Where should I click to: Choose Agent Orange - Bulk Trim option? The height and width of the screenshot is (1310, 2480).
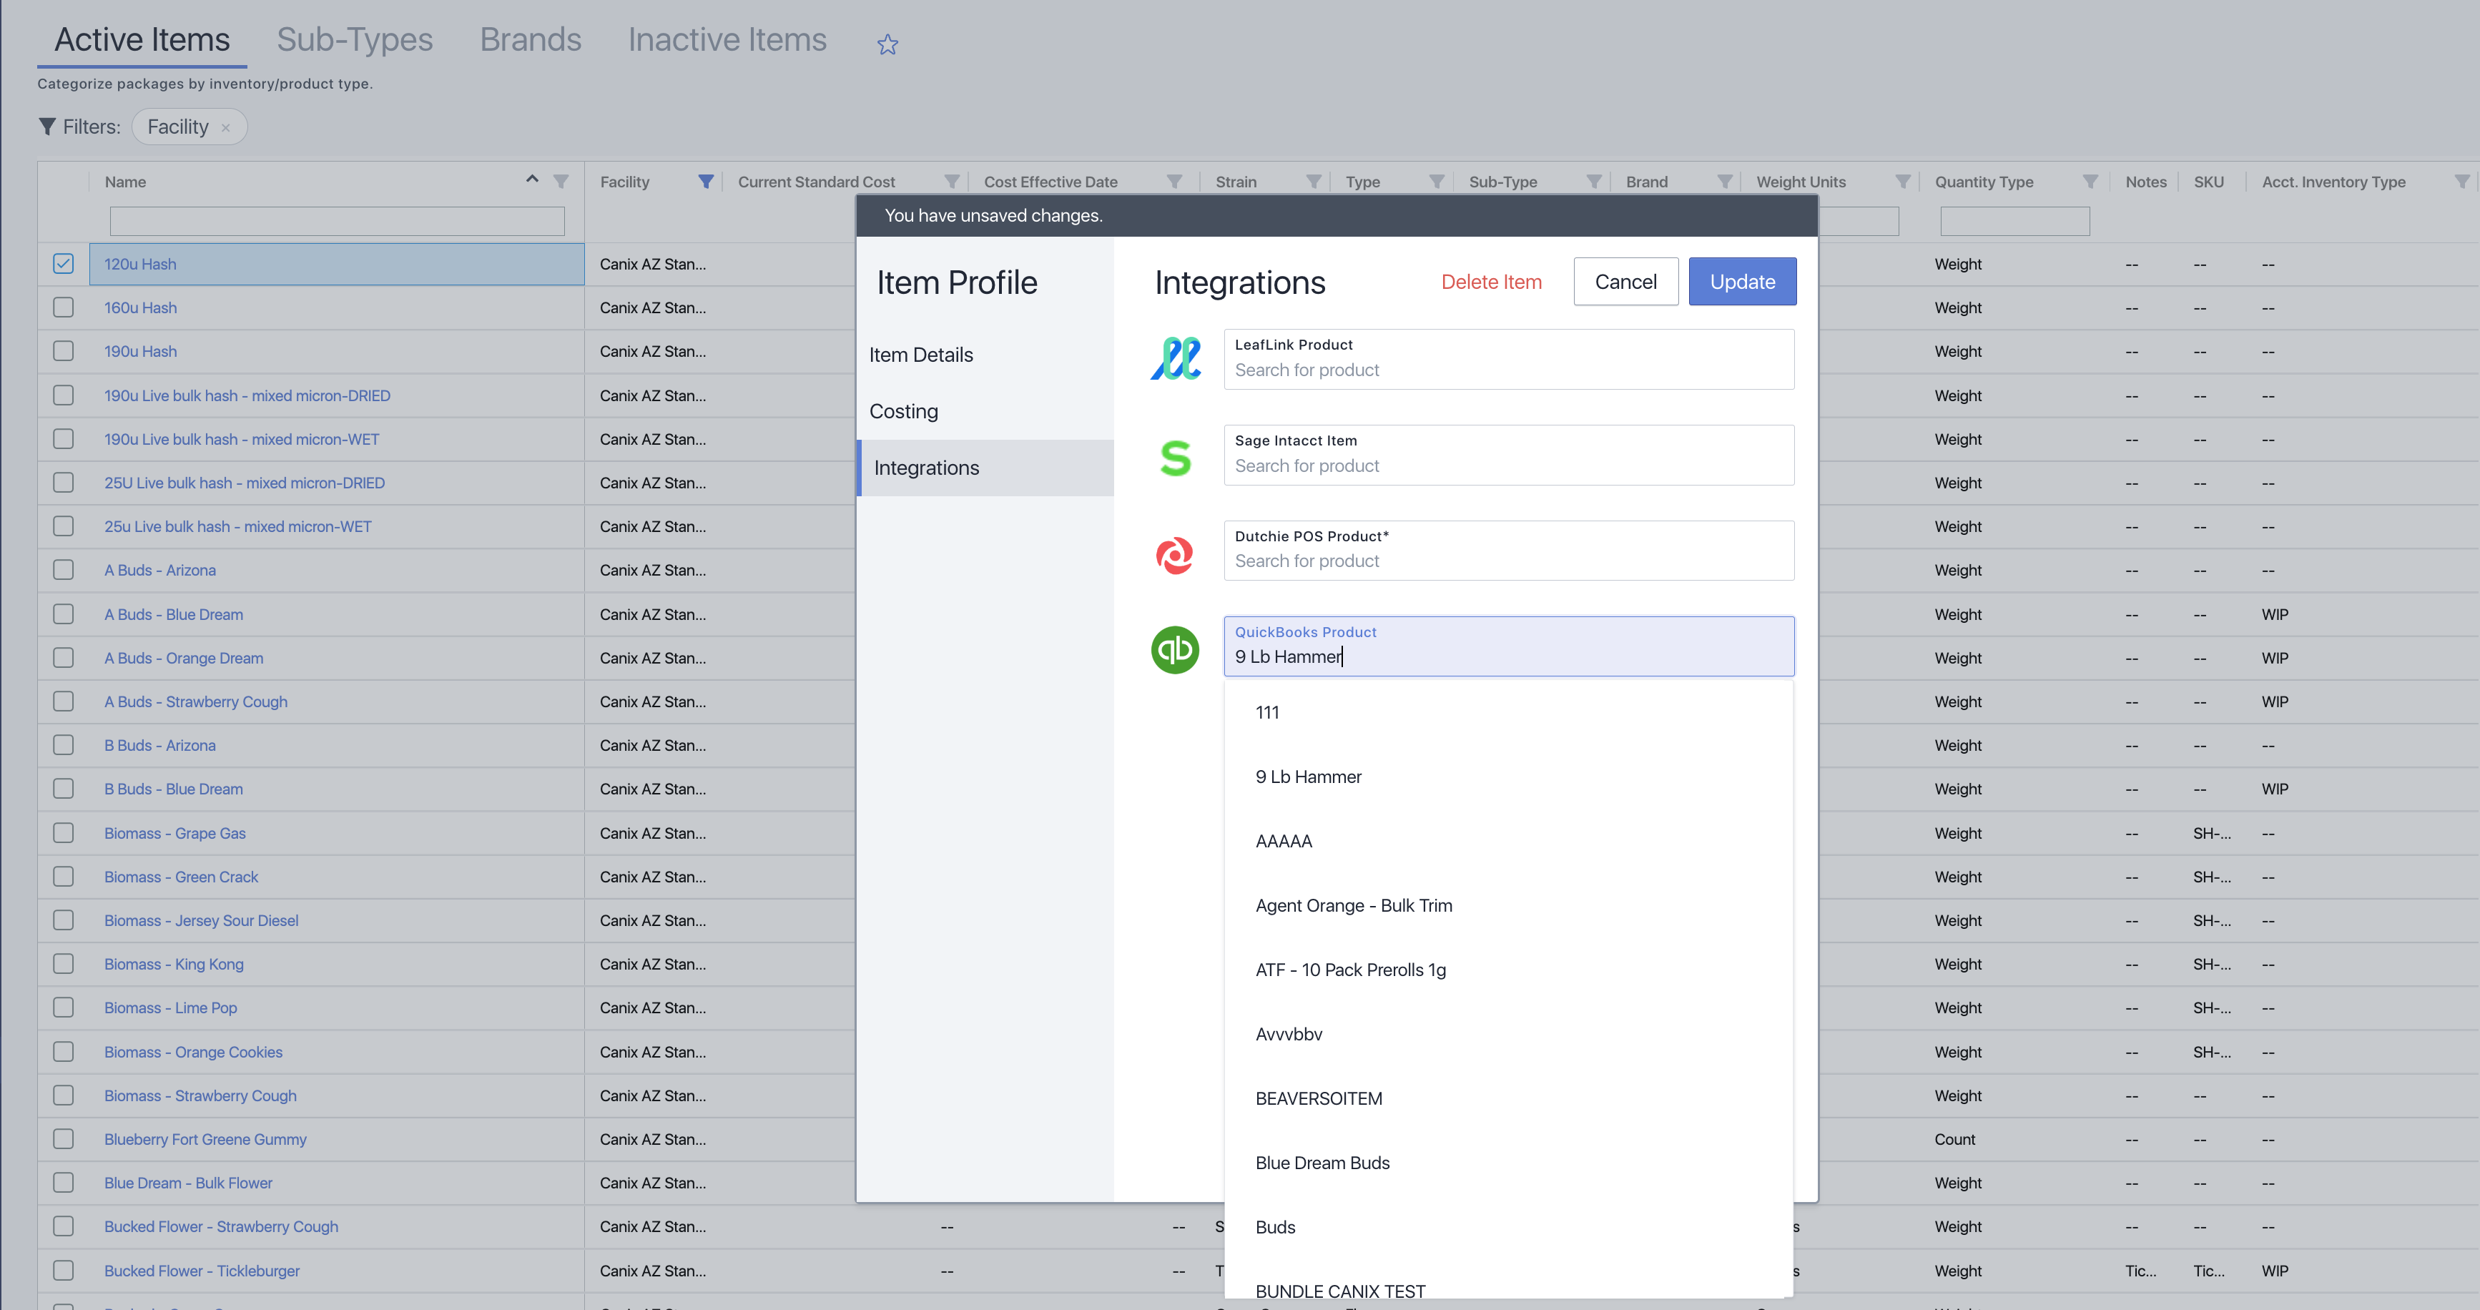pos(1509,906)
